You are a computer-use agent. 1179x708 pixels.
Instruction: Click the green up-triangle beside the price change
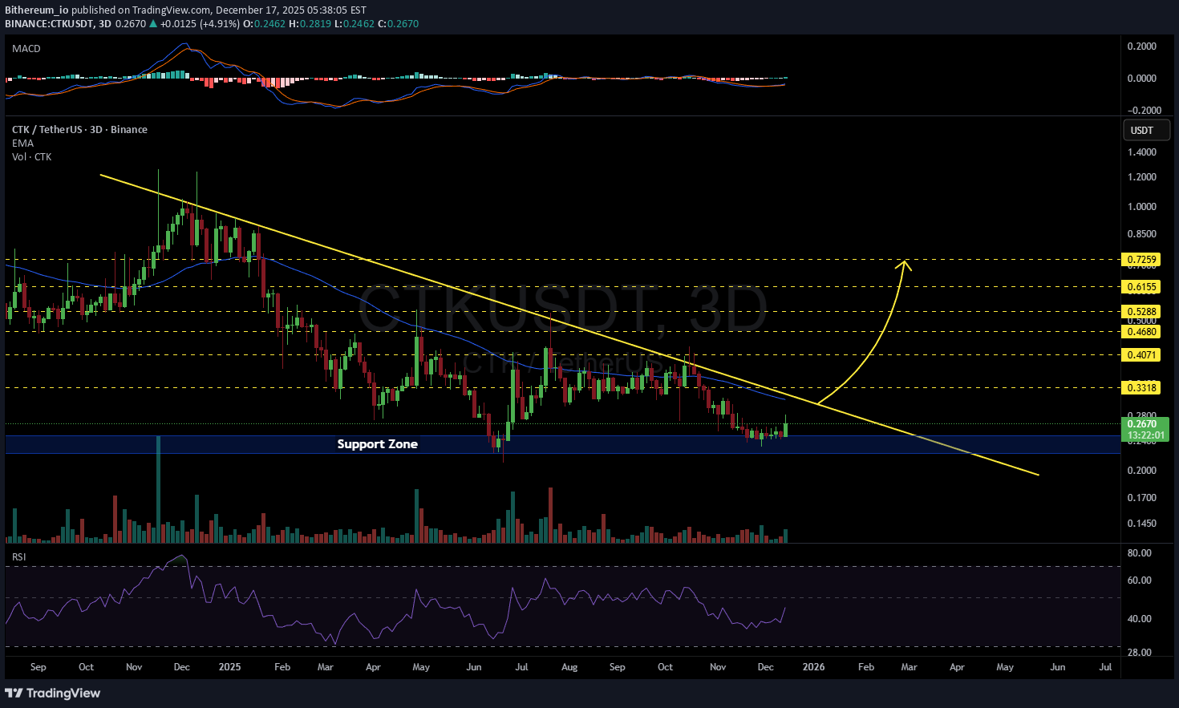point(153,24)
